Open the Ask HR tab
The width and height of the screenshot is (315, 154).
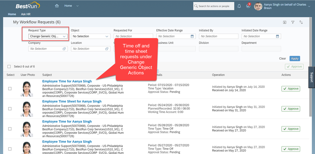pyautogui.click(x=26, y=14)
